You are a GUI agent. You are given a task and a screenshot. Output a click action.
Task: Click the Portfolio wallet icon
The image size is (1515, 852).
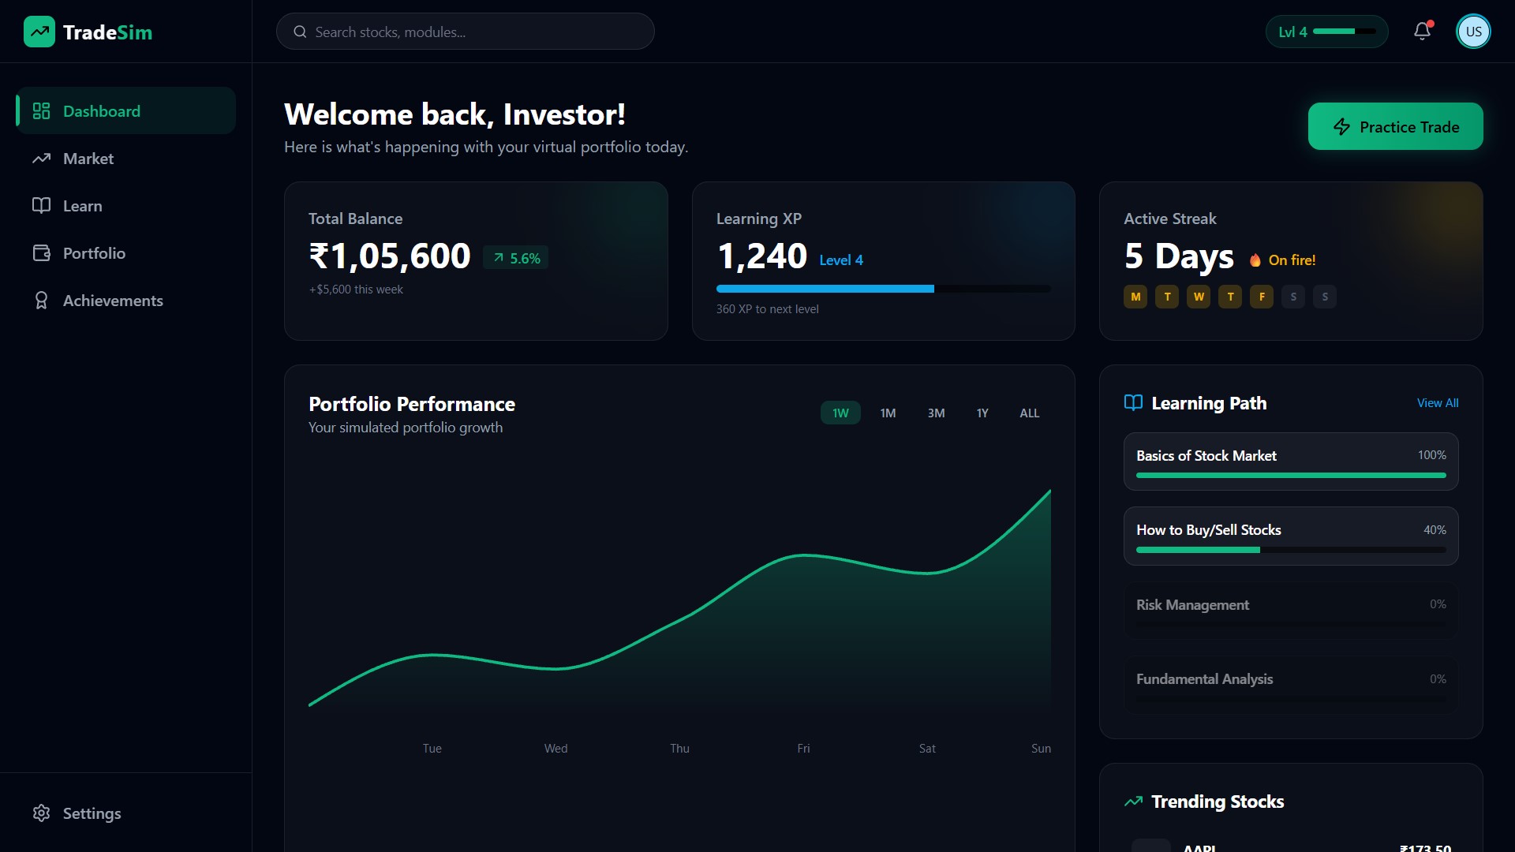point(41,253)
